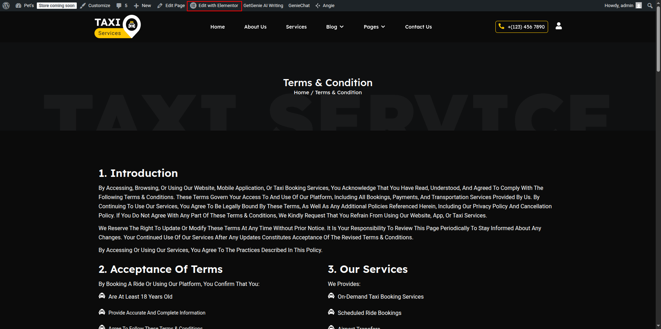Image resolution: width=661 pixels, height=329 pixels.
Task: Click the Terms & Condition page title
Action: click(x=328, y=83)
